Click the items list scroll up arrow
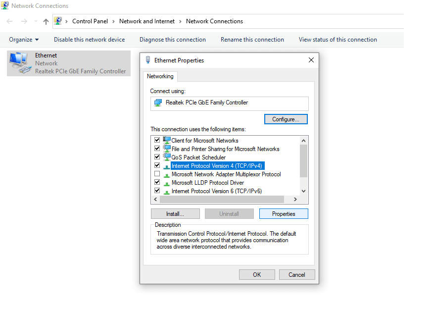Image resolution: width=432 pixels, height=309 pixels. 304,141
